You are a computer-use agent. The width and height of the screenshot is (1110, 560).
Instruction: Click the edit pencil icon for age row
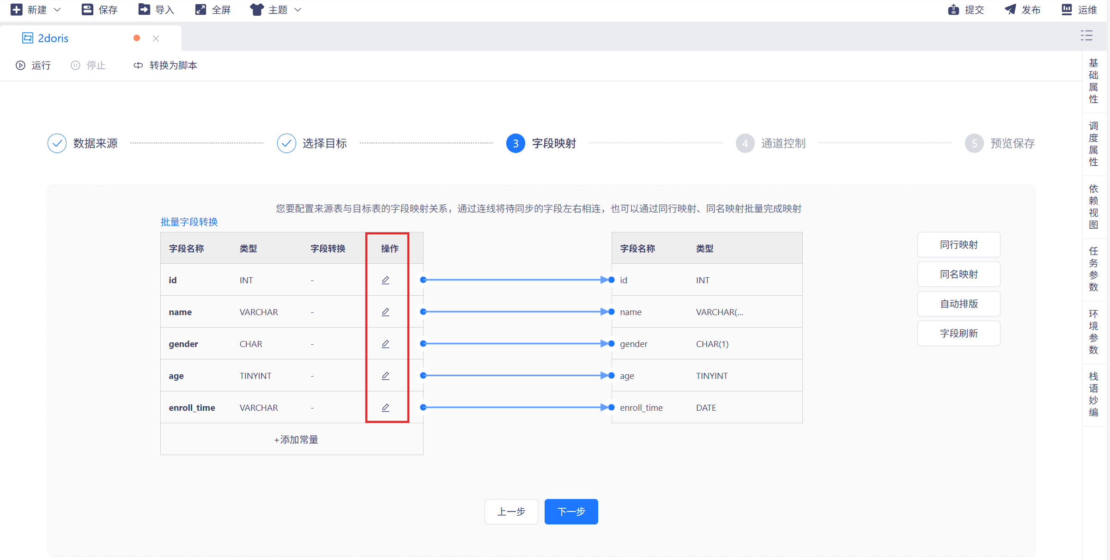pyautogui.click(x=385, y=376)
